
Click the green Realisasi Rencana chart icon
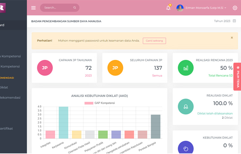coord(186,68)
